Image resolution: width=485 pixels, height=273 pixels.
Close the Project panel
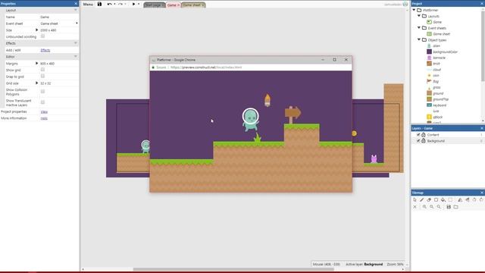(483, 3)
